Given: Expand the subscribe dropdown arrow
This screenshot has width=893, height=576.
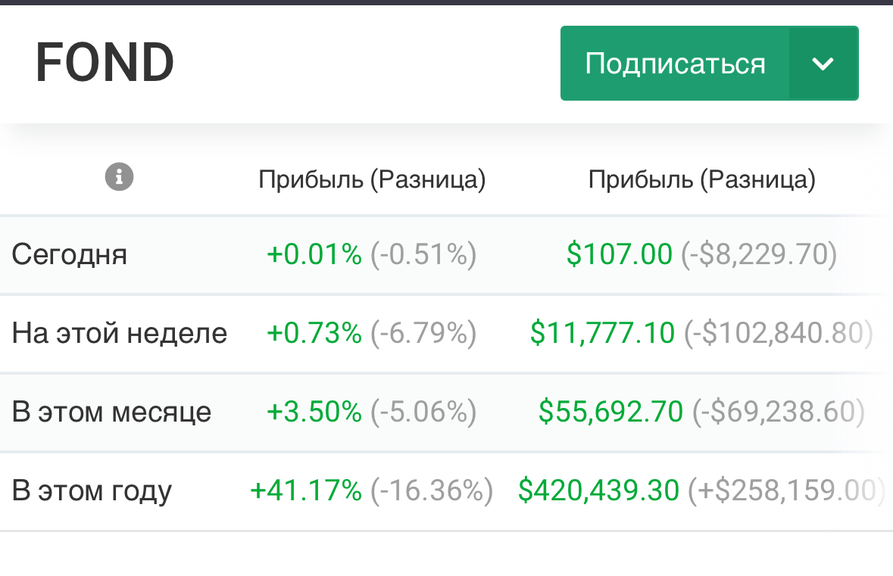Looking at the screenshot, I should tap(823, 64).
